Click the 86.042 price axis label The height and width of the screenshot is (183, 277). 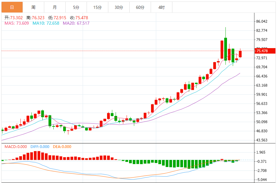[x=262, y=22]
